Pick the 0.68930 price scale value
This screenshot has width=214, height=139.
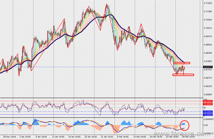click(208, 45)
